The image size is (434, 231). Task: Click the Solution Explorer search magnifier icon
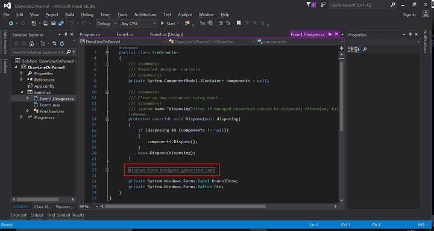click(69, 52)
